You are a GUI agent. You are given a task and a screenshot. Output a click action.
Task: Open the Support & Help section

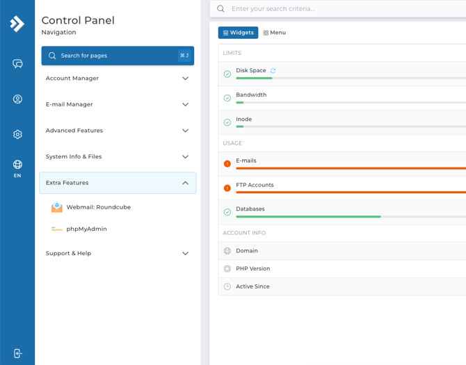tap(118, 254)
